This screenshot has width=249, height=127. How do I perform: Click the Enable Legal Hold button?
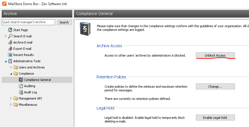coord(215,118)
